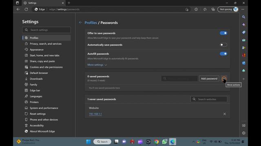Viewport: 261px width, 146px height.
Task: Click the address bar URL
Action: [x=64, y=9]
